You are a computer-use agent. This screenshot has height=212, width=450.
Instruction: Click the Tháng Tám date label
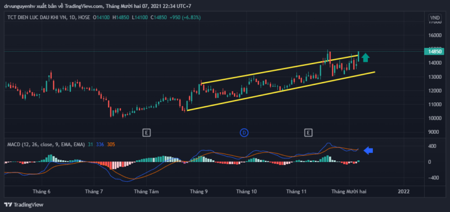[x=146, y=191]
